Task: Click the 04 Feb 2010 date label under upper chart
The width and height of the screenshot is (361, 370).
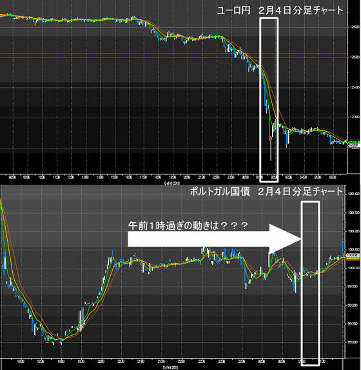Action: [171, 183]
